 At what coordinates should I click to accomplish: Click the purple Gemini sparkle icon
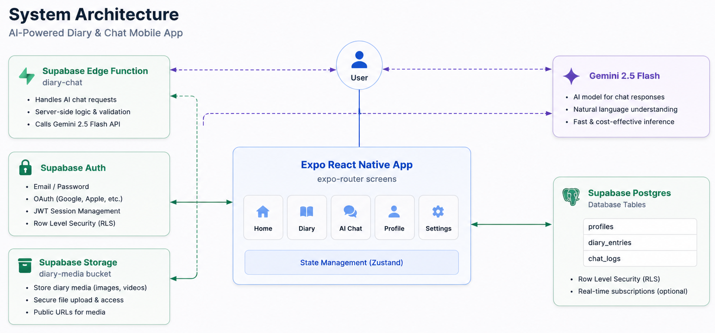571,76
